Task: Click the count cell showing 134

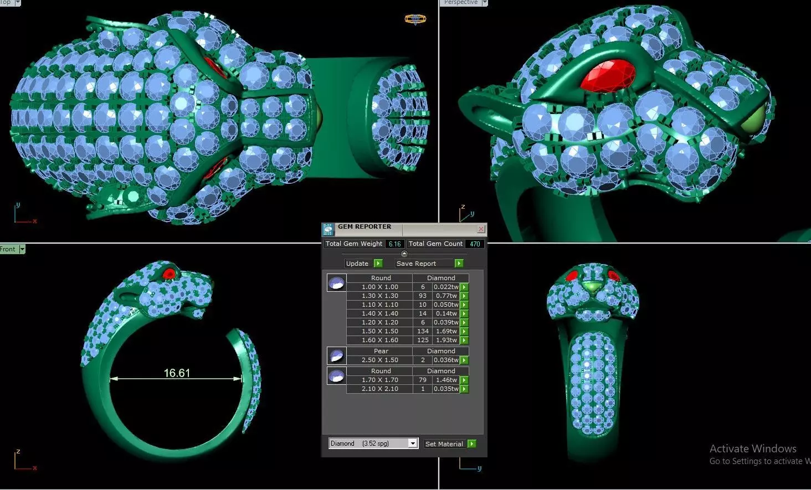Action: pos(423,331)
